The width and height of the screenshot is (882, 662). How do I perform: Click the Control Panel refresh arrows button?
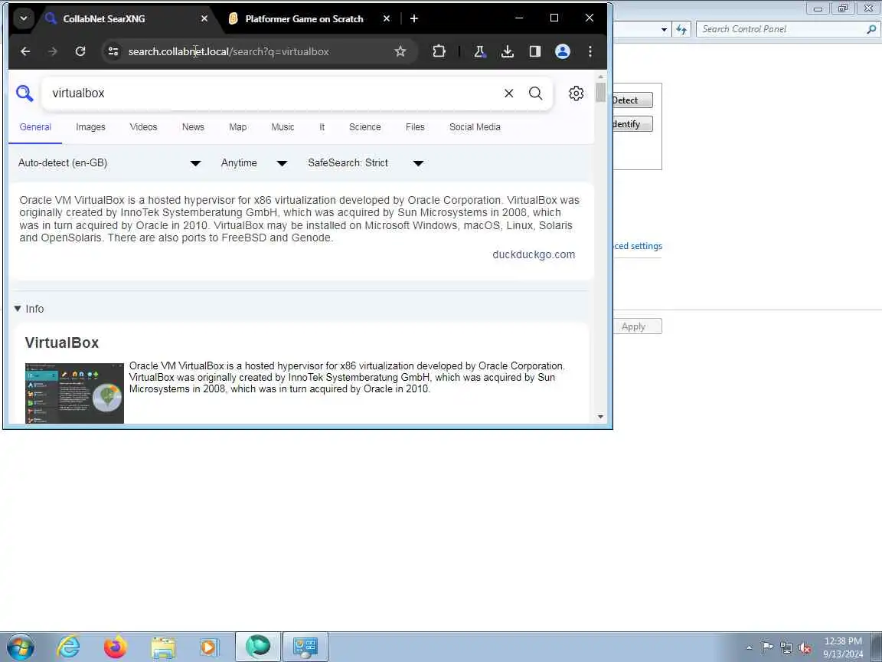(681, 28)
